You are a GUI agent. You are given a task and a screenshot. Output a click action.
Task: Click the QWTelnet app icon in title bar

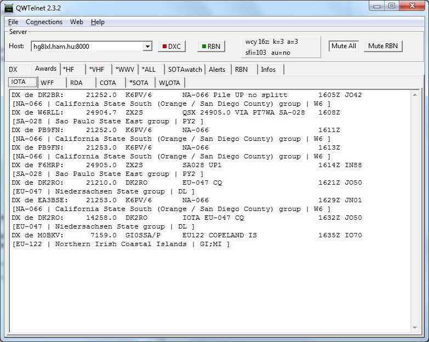(9, 7)
